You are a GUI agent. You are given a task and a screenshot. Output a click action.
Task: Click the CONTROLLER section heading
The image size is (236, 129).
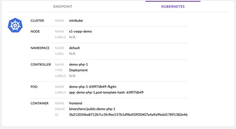tap(41, 64)
